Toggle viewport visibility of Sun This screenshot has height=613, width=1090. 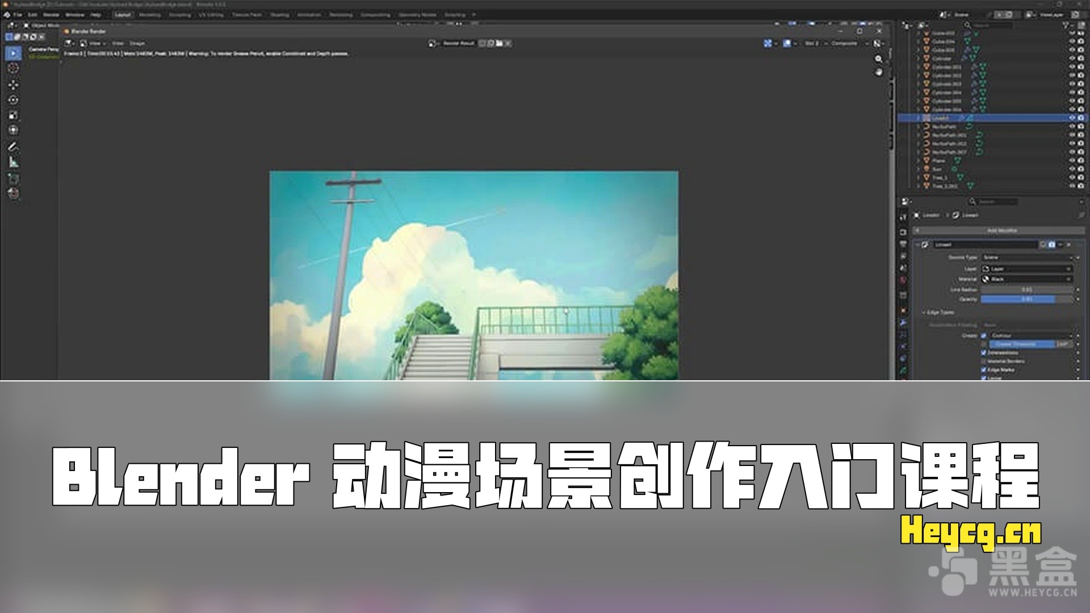pyautogui.click(x=1072, y=169)
